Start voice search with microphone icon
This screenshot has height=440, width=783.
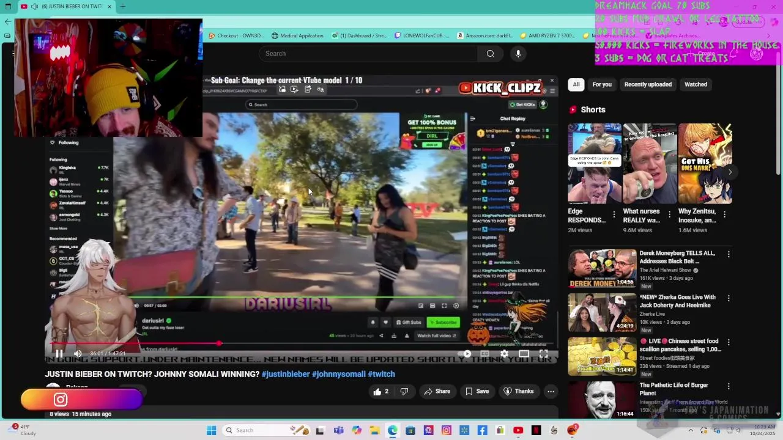point(518,54)
